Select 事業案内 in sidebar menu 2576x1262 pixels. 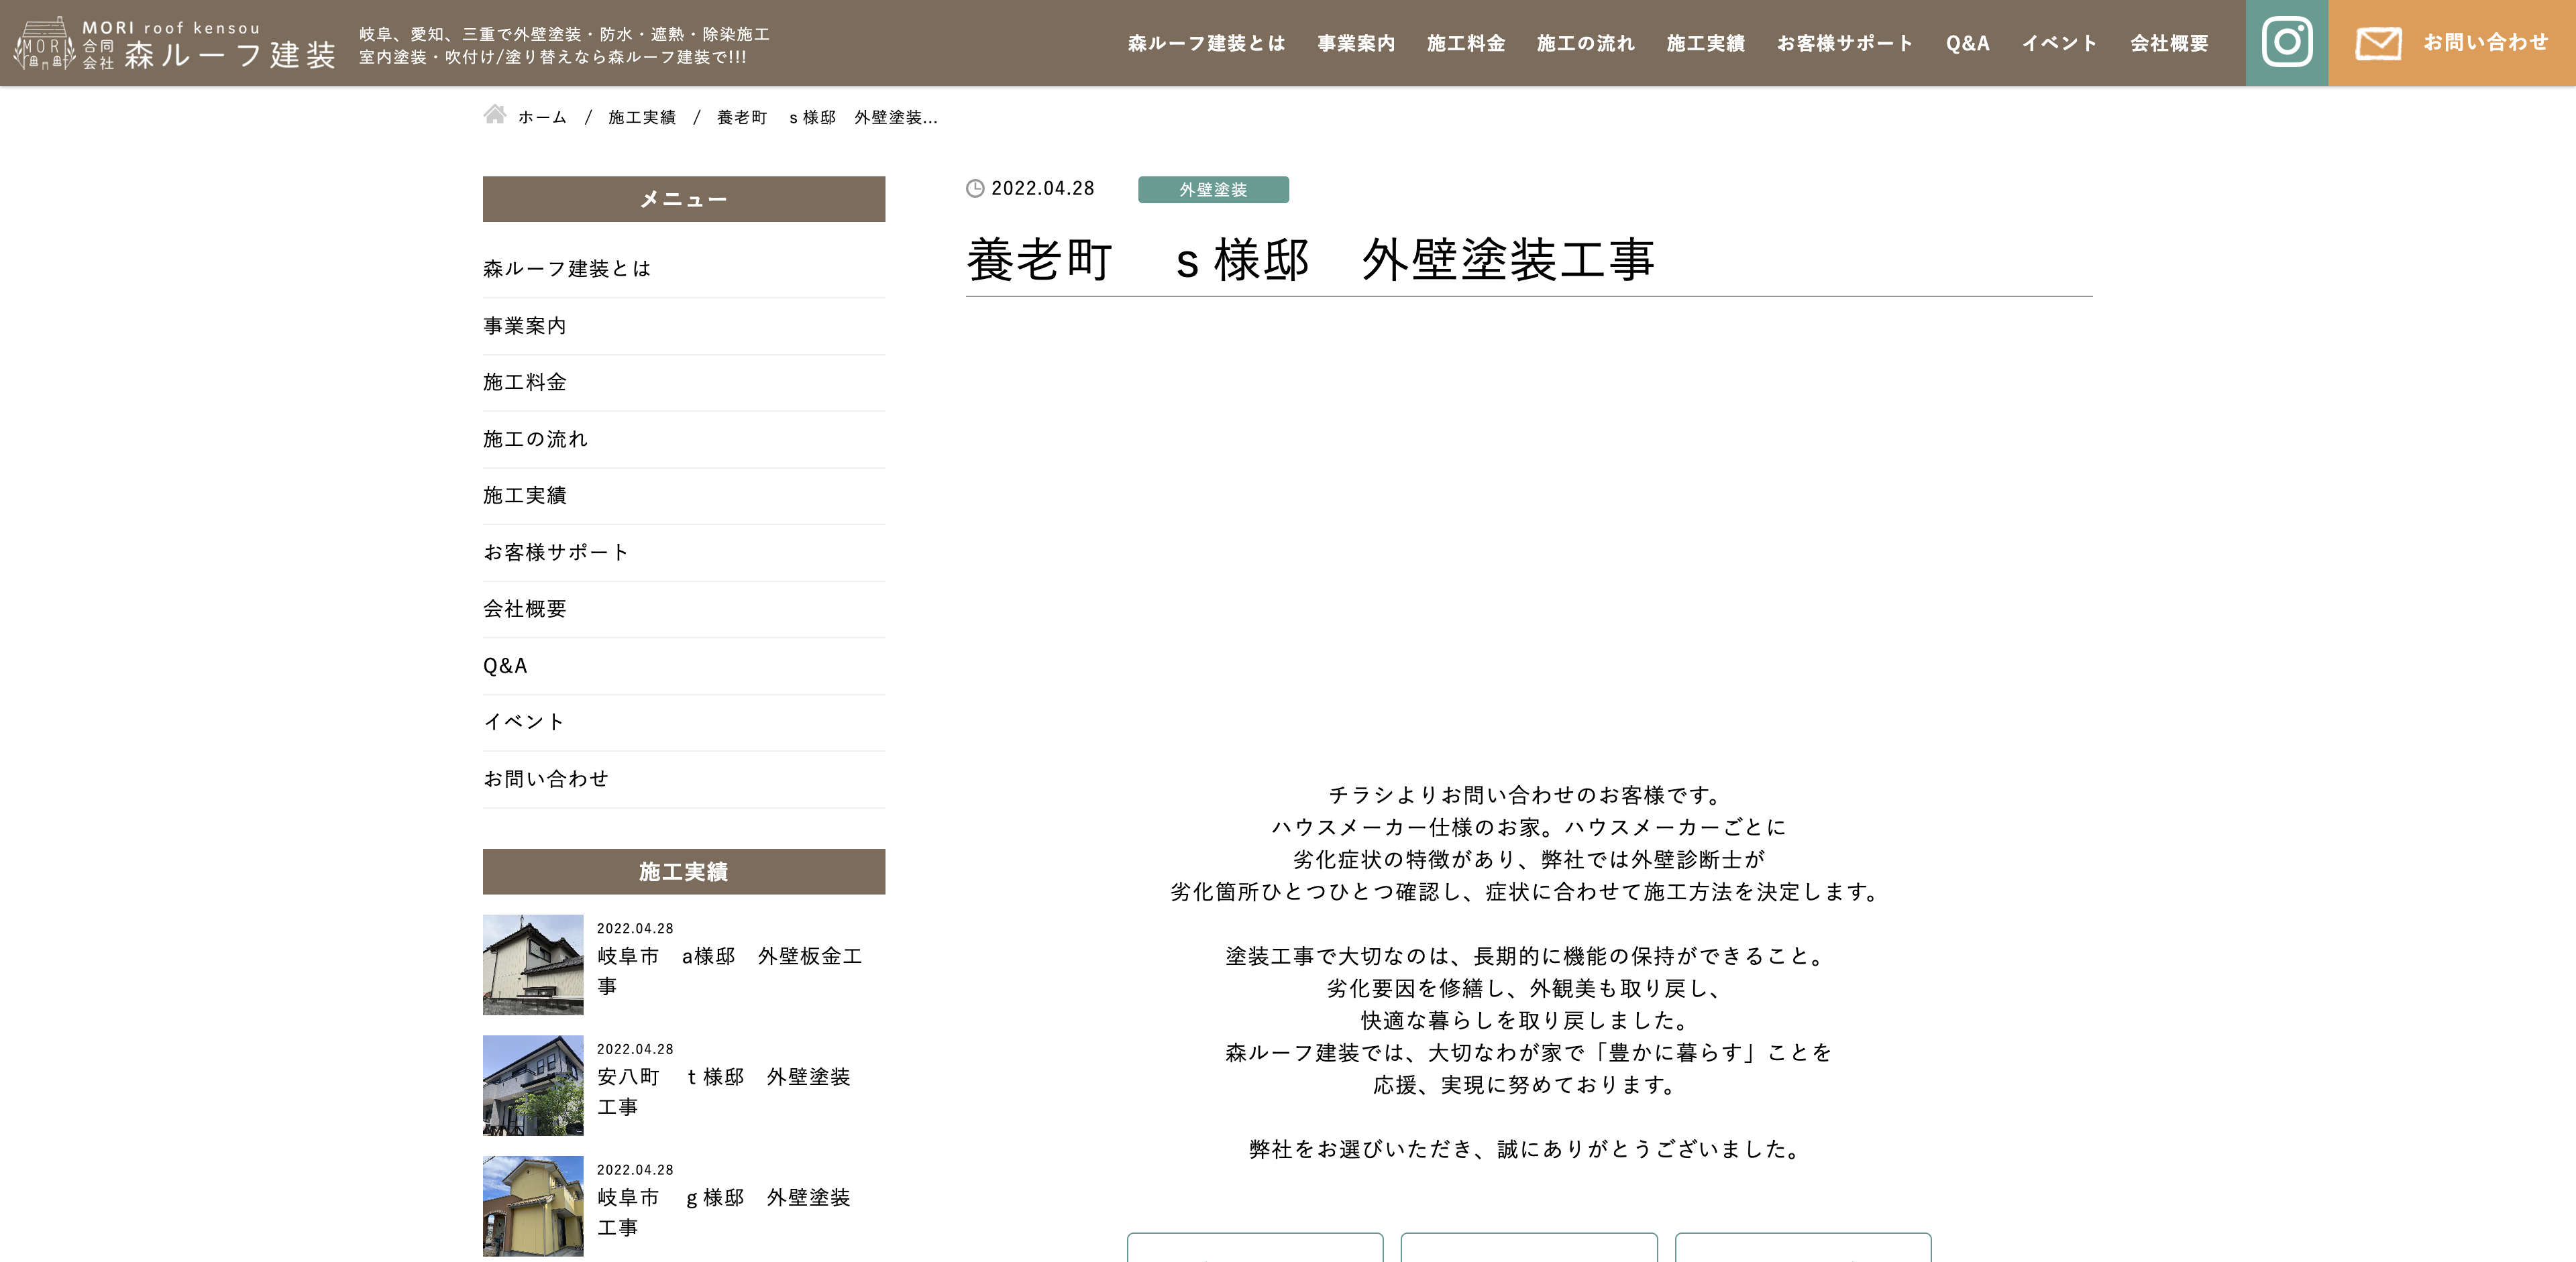pos(684,326)
